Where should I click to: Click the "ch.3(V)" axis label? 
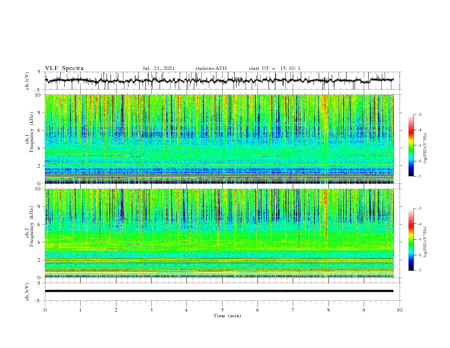[27, 292]
